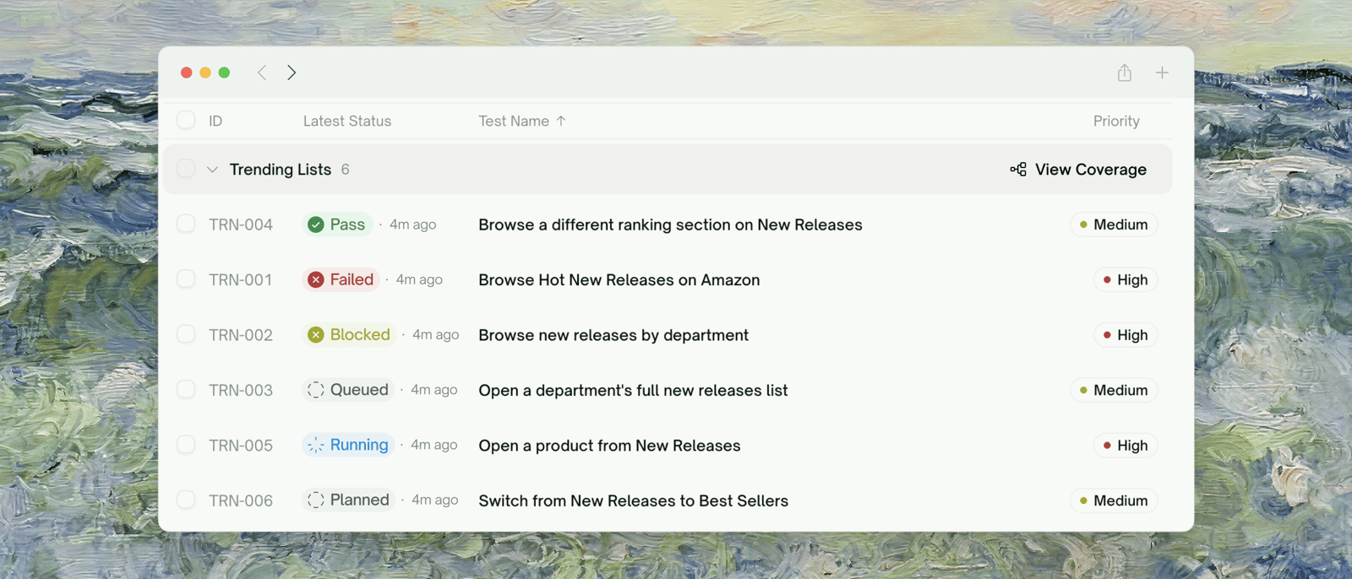Sort by the Test Name column header
1352x579 pixels.
coord(514,121)
